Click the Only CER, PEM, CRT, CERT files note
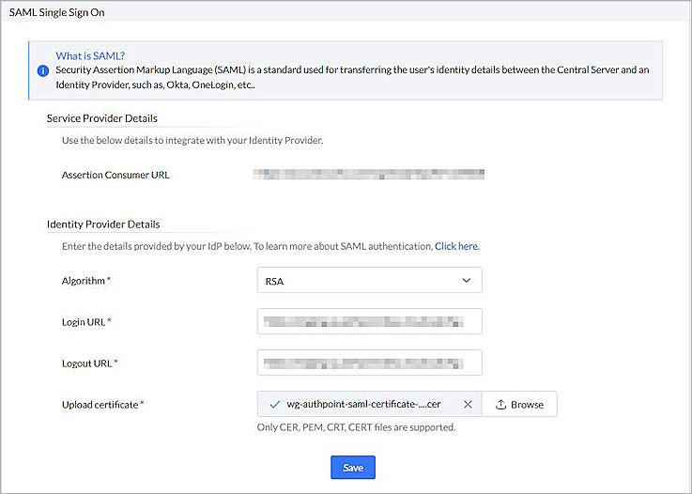This screenshot has width=692, height=494. click(x=356, y=427)
